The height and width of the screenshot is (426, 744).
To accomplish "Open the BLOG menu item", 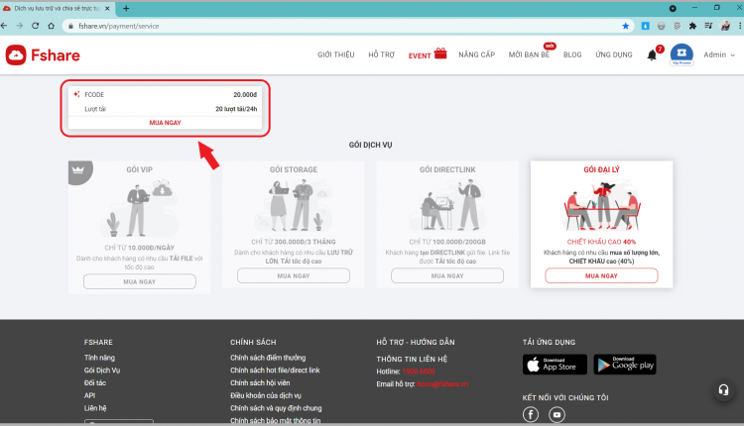I will [572, 54].
